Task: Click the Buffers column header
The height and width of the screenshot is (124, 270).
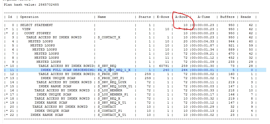Action: pyautogui.click(x=227, y=17)
